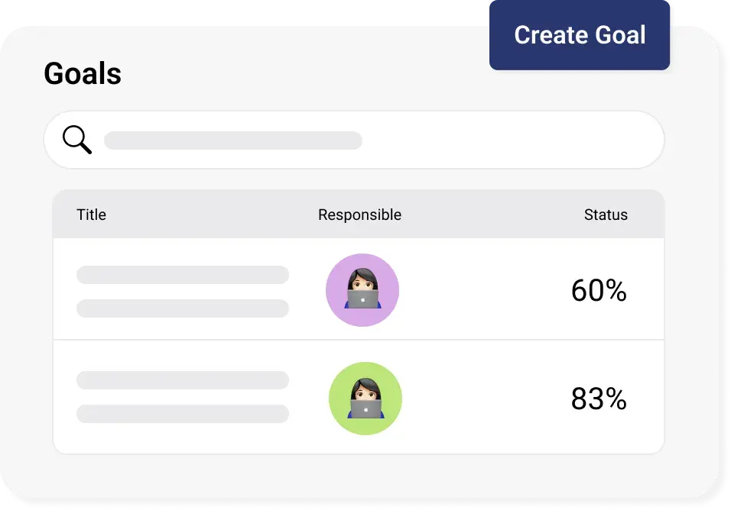
Task: Open the green avatar of responsible person
Action: coord(365,399)
